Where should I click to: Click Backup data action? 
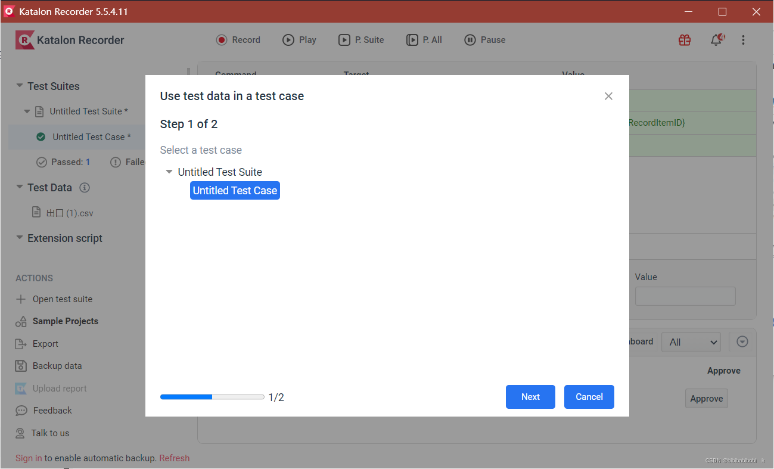coord(57,366)
